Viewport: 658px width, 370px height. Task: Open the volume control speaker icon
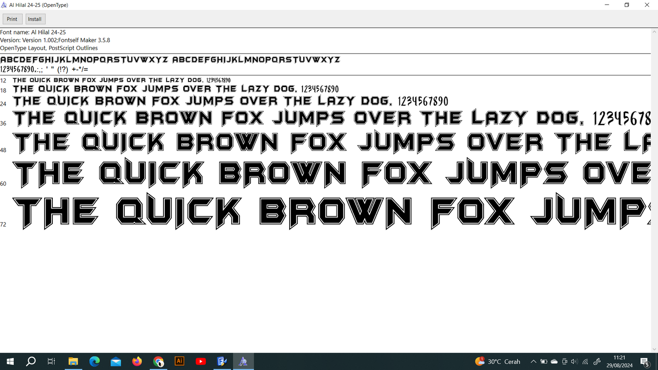click(x=574, y=362)
